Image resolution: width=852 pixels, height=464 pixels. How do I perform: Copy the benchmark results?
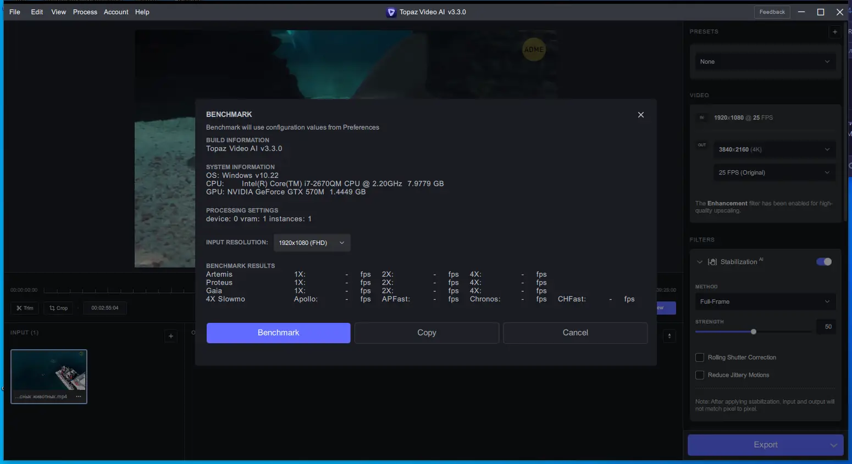pos(427,333)
